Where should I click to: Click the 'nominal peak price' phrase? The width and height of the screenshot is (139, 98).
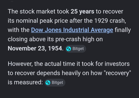click(42, 21)
